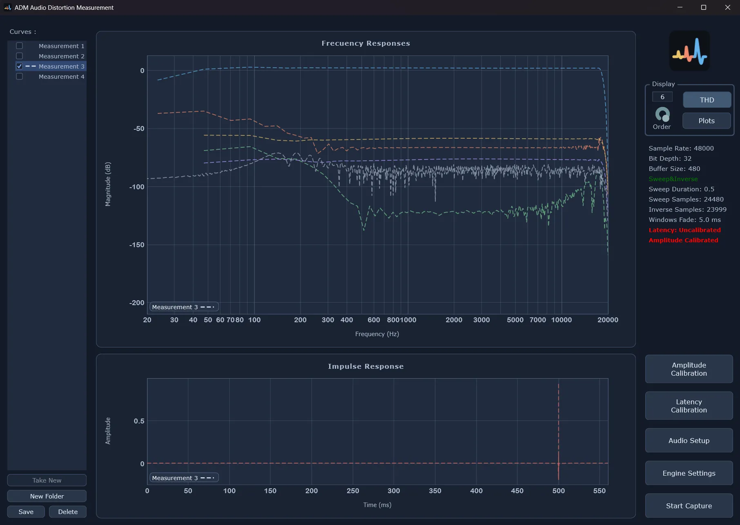Switch display to Plots
740x525 pixels.
coord(707,121)
